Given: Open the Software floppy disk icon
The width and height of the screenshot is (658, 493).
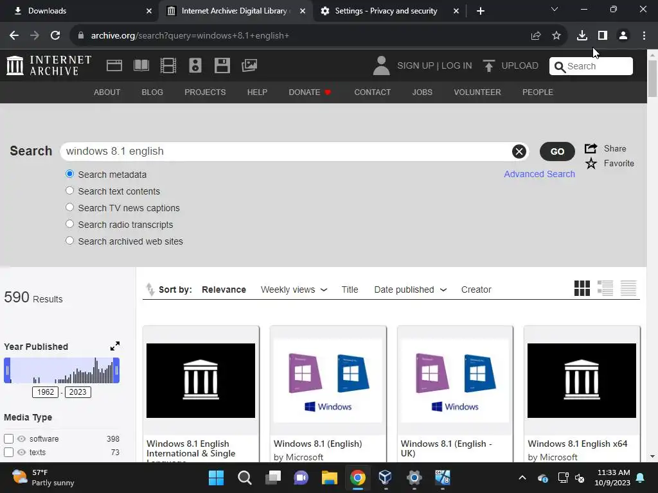Looking at the screenshot, I should click(x=222, y=66).
